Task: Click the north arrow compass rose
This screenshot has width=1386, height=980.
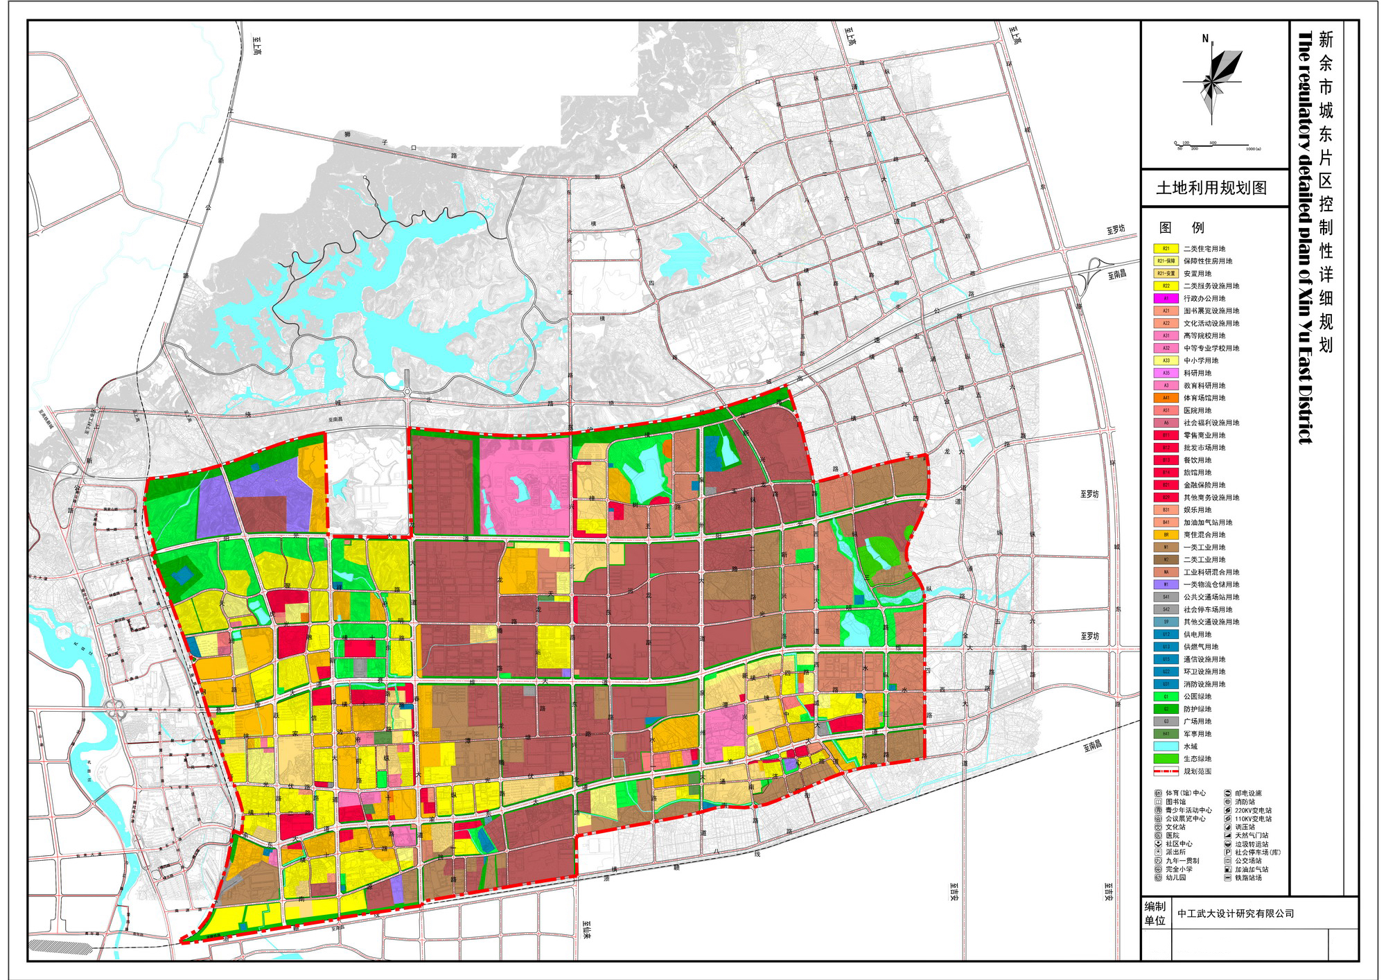Action: pos(1212,83)
